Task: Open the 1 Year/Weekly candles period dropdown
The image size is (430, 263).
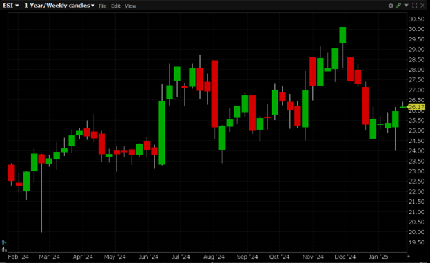Action: (59, 6)
